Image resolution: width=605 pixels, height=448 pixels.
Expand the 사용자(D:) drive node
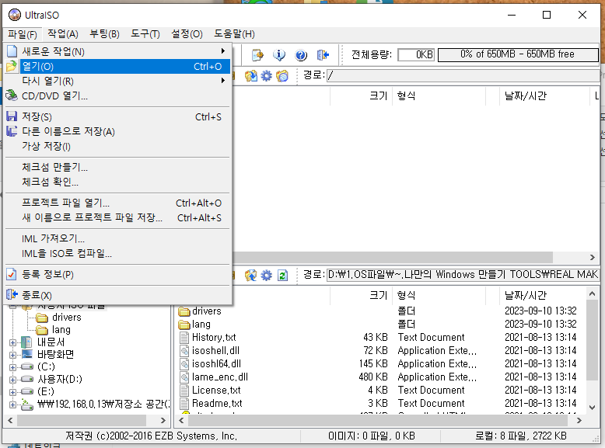point(12,380)
